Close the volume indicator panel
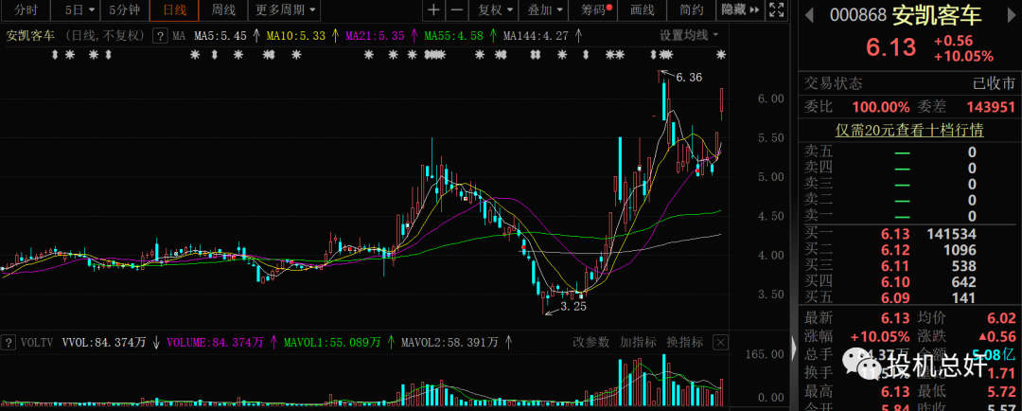The image size is (1022, 411). click(720, 342)
